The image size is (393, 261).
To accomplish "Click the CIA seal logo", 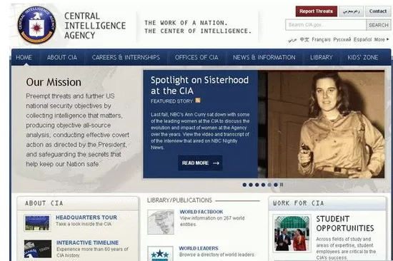I will (36, 25).
